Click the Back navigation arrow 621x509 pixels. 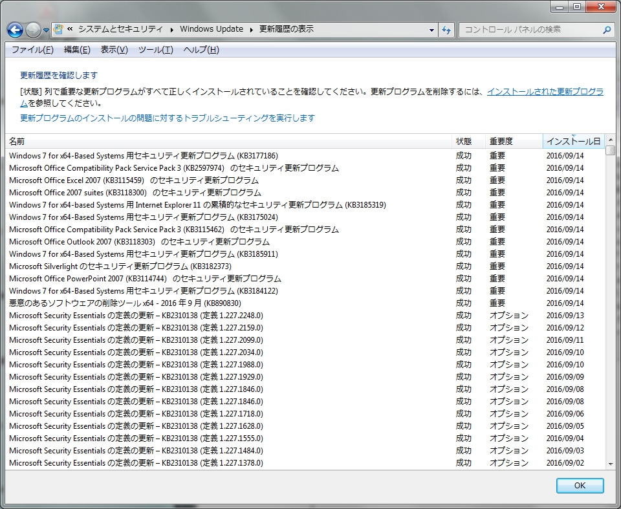[x=15, y=30]
